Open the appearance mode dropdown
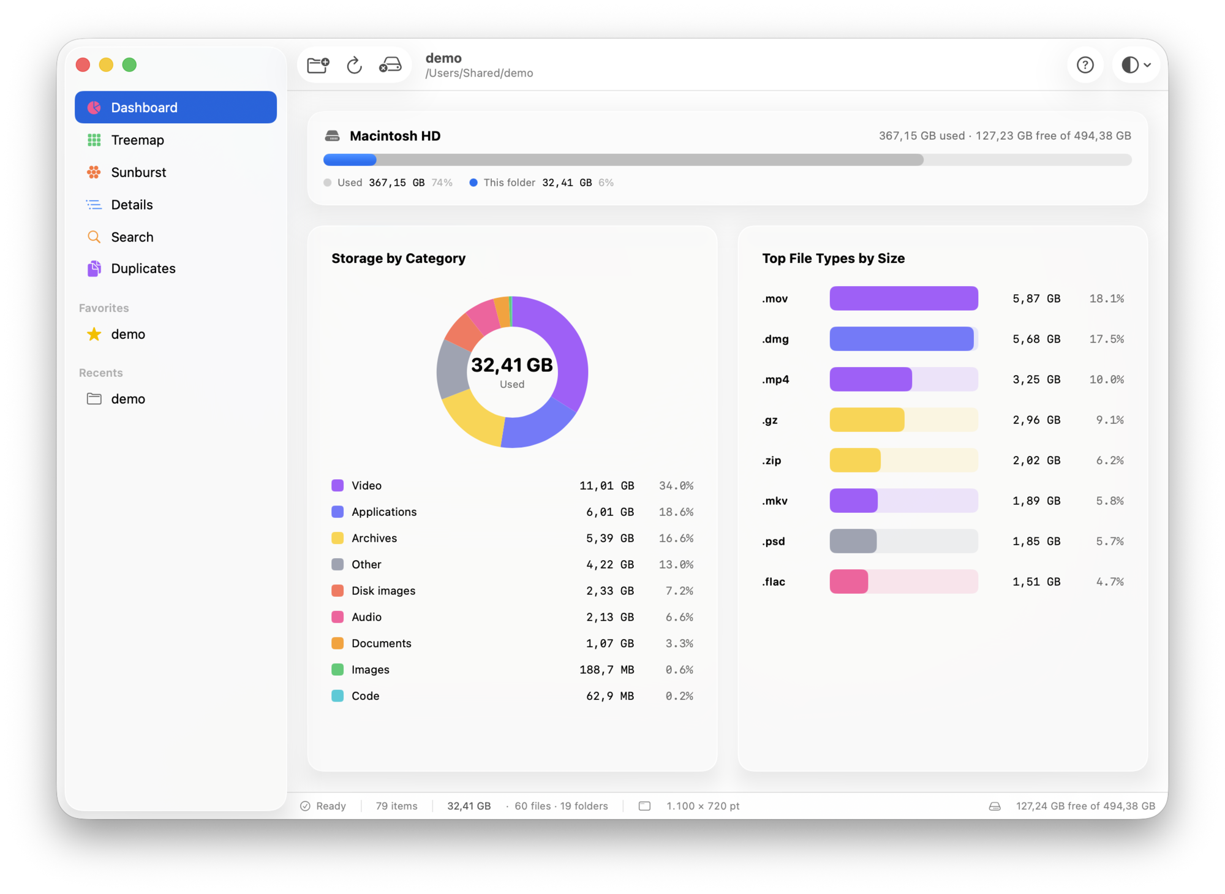 1136,65
